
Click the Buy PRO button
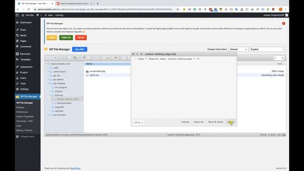(x=80, y=49)
